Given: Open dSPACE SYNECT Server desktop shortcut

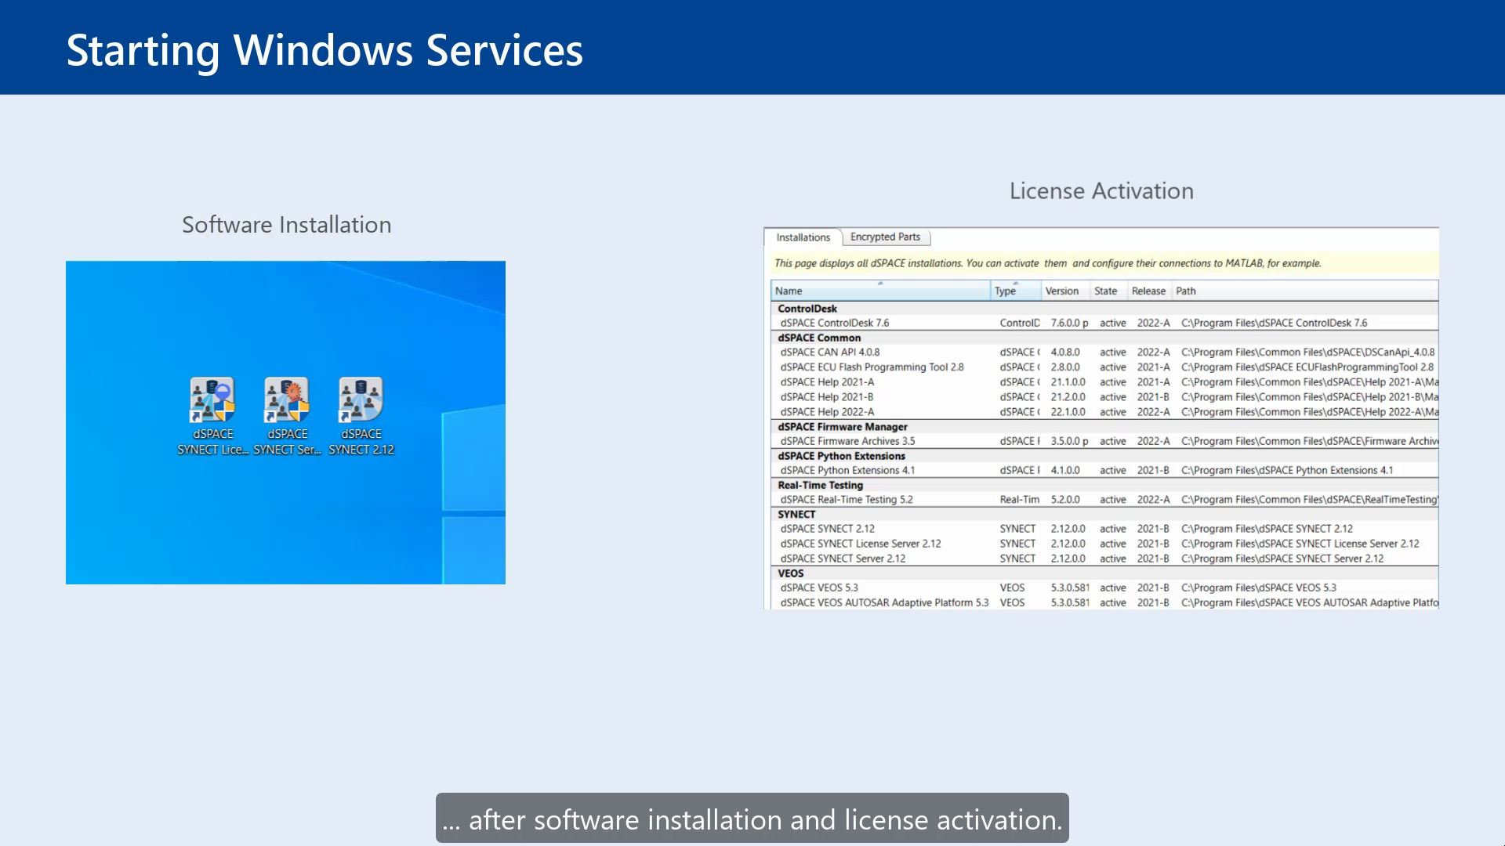Looking at the screenshot, I should (x=287, y=416).
